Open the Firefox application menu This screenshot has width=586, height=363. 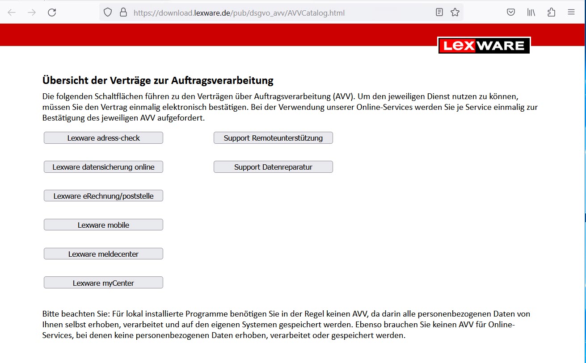pyautogui.click(x=571, y=12)
